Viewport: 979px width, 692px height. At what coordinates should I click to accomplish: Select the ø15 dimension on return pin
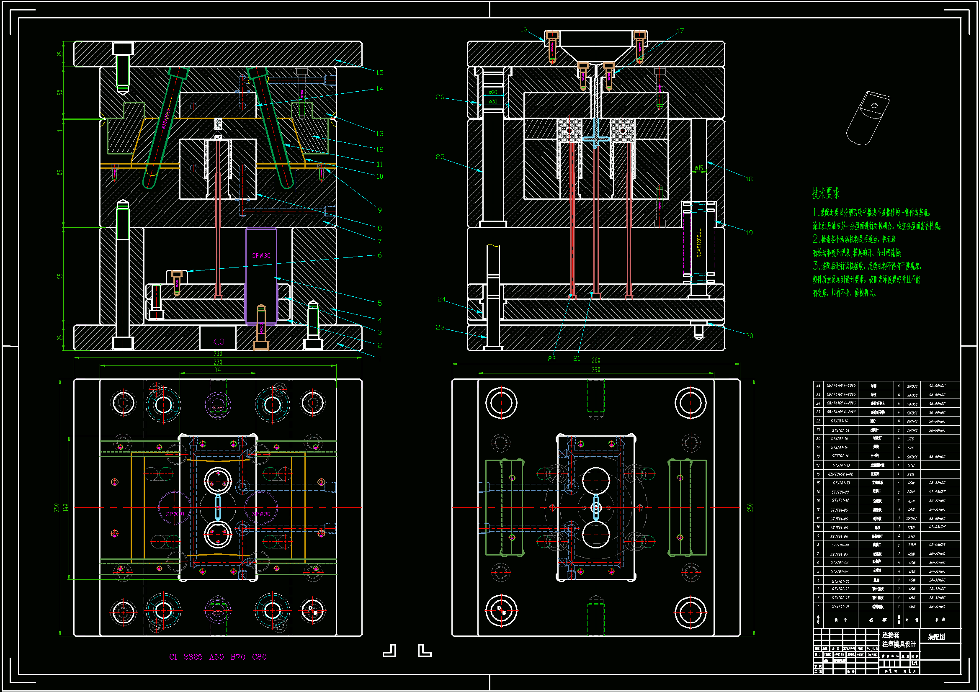click(x=698, y=168)
